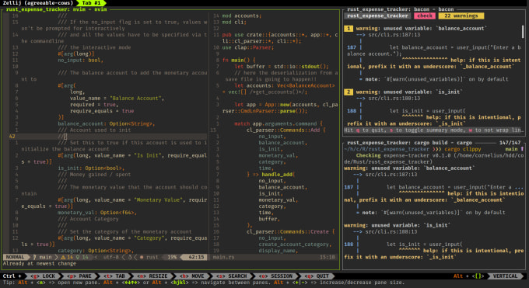The image size is (529, 288).
Task: Click 'match app.arguments.command {' line
Action: (279, 123)
